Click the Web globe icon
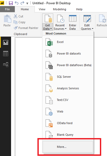 [49, 112]
